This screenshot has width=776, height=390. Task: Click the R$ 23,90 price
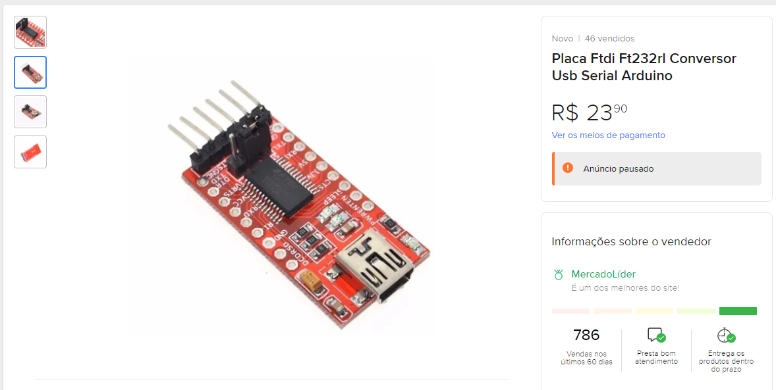(590, 112)
